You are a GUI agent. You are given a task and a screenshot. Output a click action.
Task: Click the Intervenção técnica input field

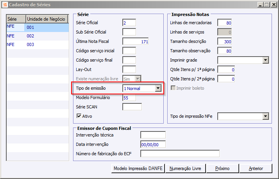(x=153, y=135)
